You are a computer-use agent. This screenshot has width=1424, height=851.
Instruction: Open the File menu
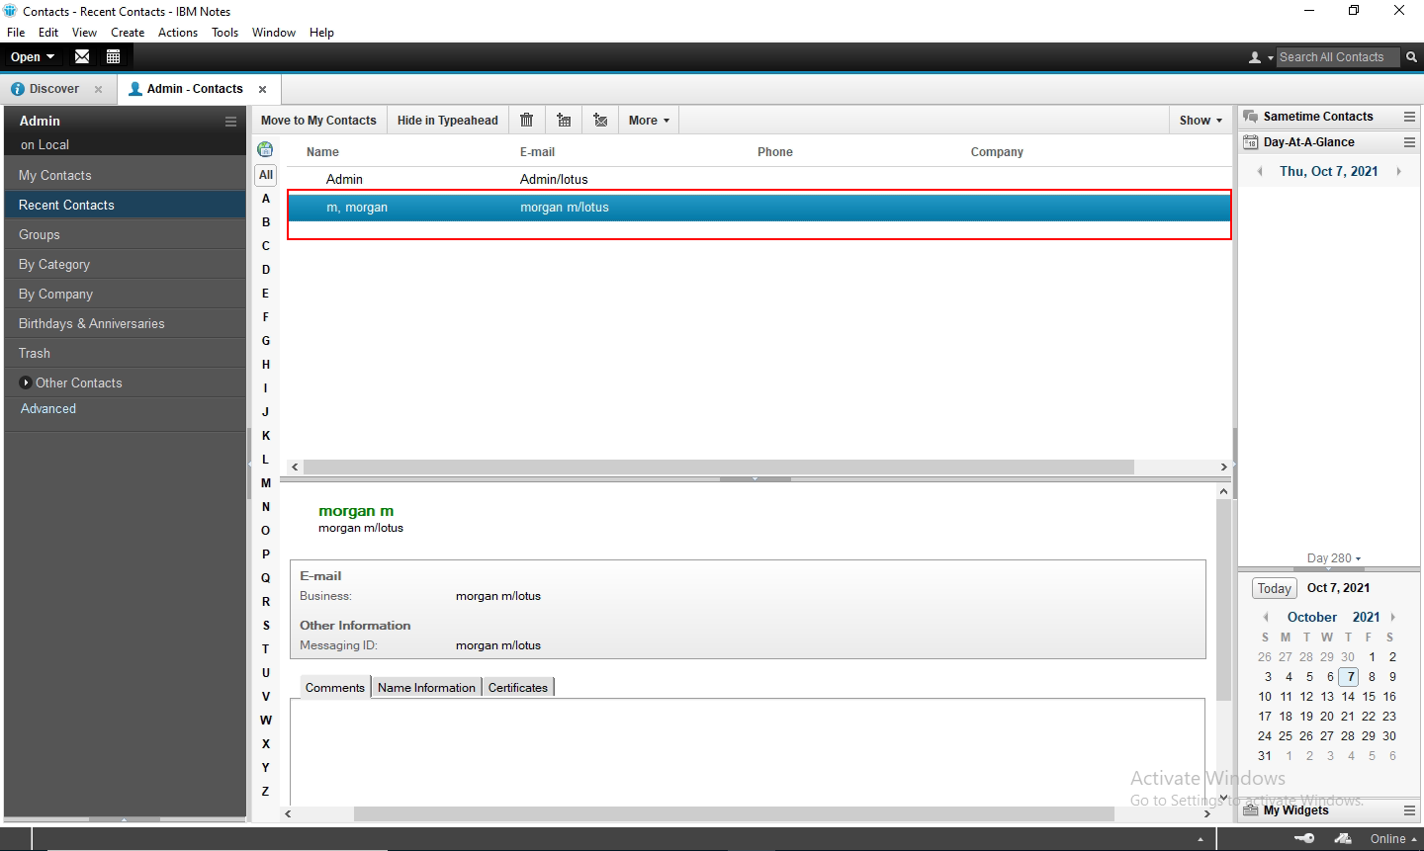coord(16,32)
